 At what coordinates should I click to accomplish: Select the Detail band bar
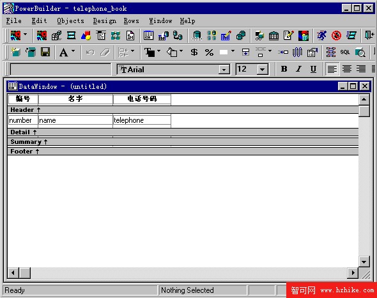pos(183,132)
